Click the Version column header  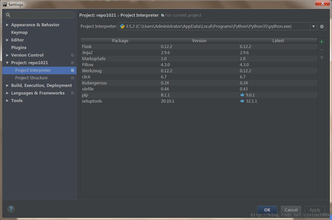pyautogui.click(x=199, y=41)
